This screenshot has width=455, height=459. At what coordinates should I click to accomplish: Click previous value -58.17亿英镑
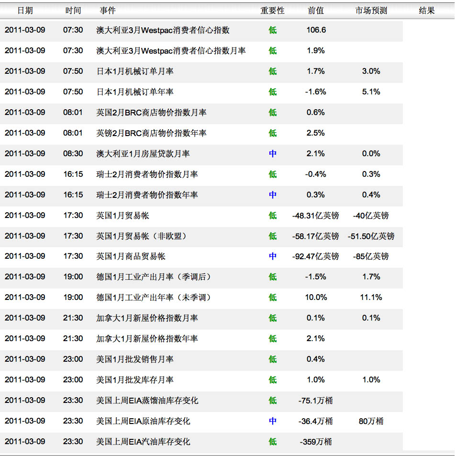tap(316, 236)
